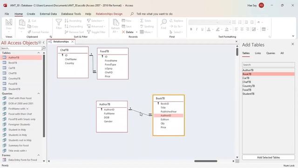Click Toggle Filter icon

click(89, 32)
